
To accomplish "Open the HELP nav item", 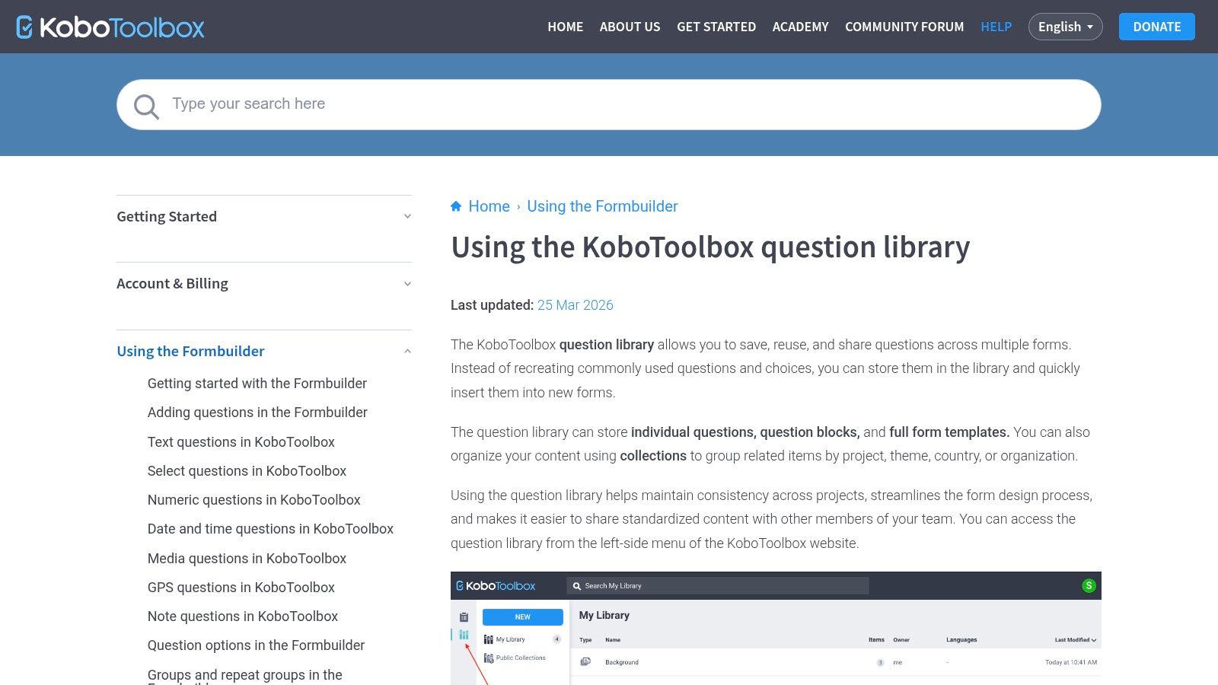I will point(996,27).
